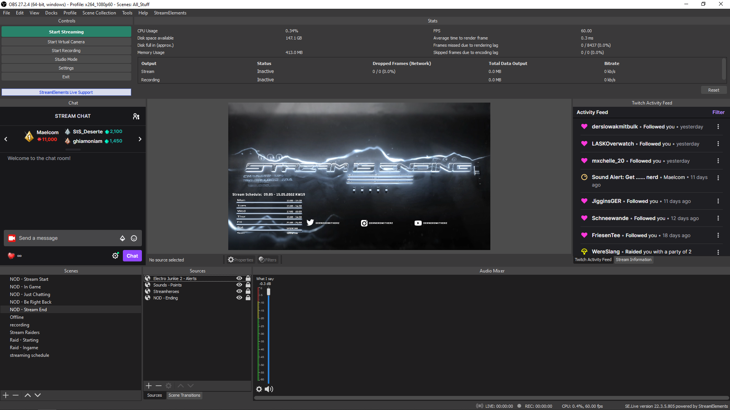
Task: Open audio mixer settings gear for What I say
Action: coord(259,389)
